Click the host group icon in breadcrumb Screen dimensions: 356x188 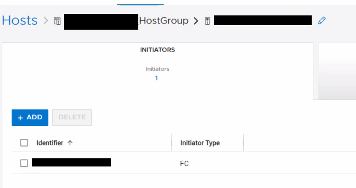(57, 21)
